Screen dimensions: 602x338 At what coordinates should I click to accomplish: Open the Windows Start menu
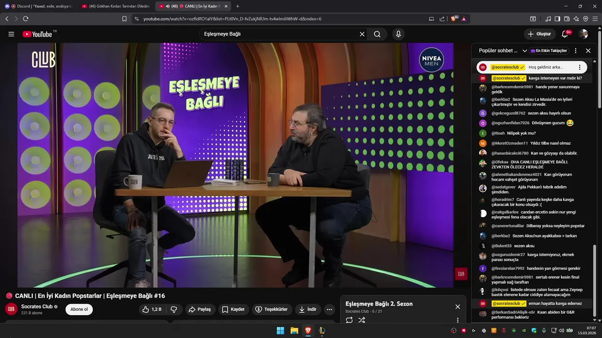pos(280,330)
